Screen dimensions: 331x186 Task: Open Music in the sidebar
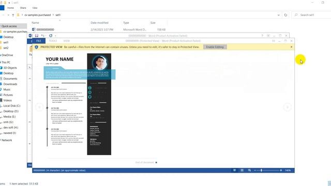point(7,89)
